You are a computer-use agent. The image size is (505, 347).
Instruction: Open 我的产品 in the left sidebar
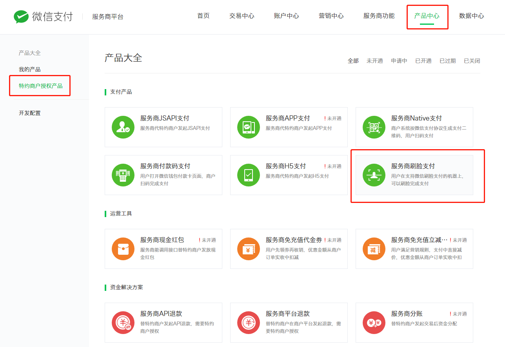(30, 69)
